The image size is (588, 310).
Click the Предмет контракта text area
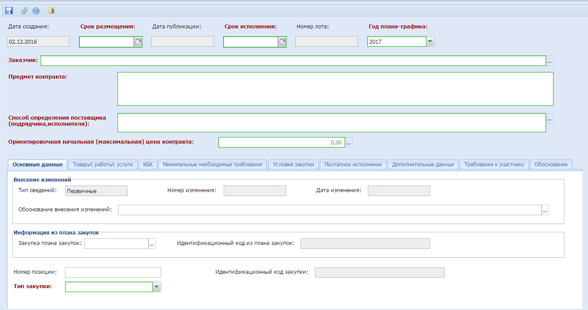point(335,89)
